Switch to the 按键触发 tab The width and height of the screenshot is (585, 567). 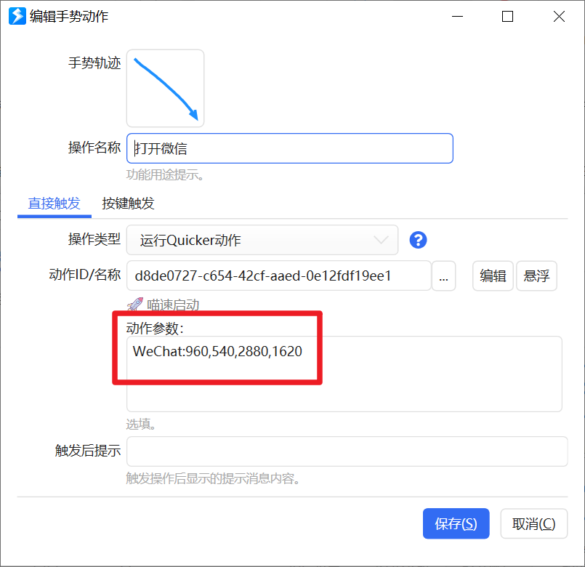pos(128,204)
